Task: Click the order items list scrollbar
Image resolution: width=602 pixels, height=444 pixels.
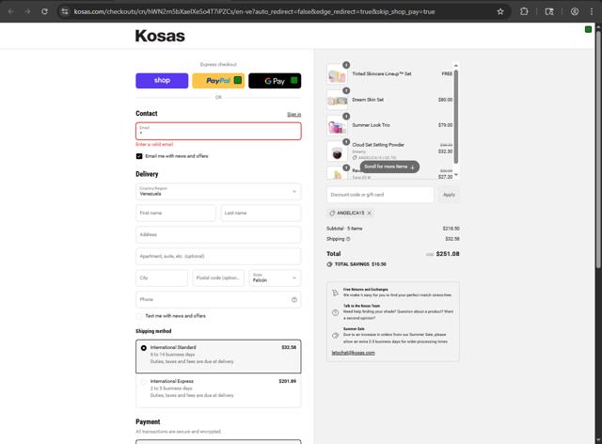Action: tap(455, 117)
